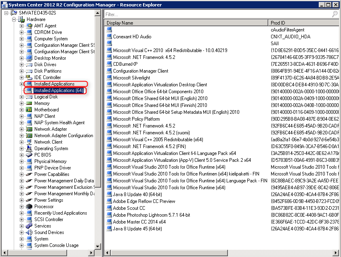Image resolution: width=341 pixels, height=257 pixels.
Task: Click the Sound Devices speaker icon
Action: tap(29, 232)
